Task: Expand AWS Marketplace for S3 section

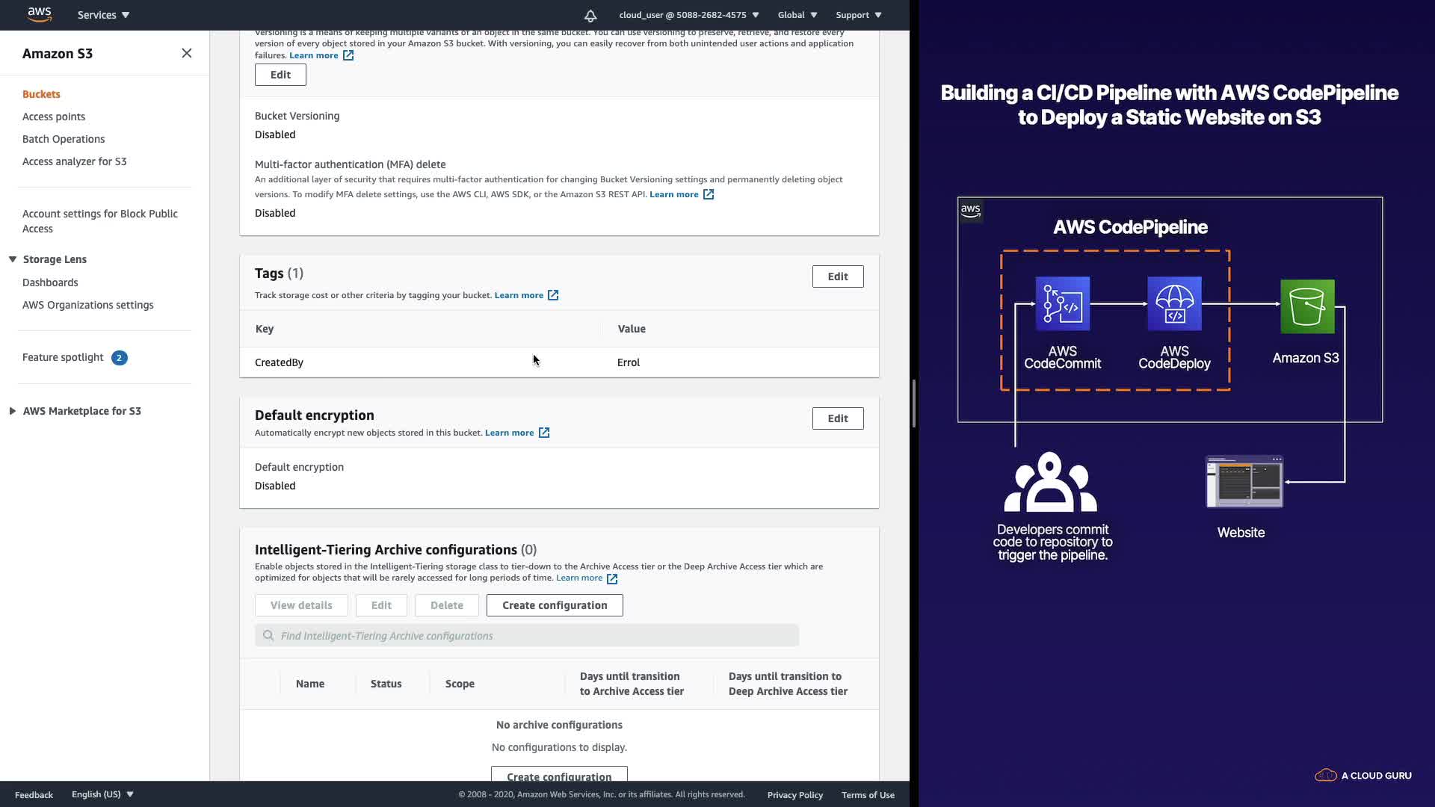Action: pyautogui.click(x=13, y=411)
